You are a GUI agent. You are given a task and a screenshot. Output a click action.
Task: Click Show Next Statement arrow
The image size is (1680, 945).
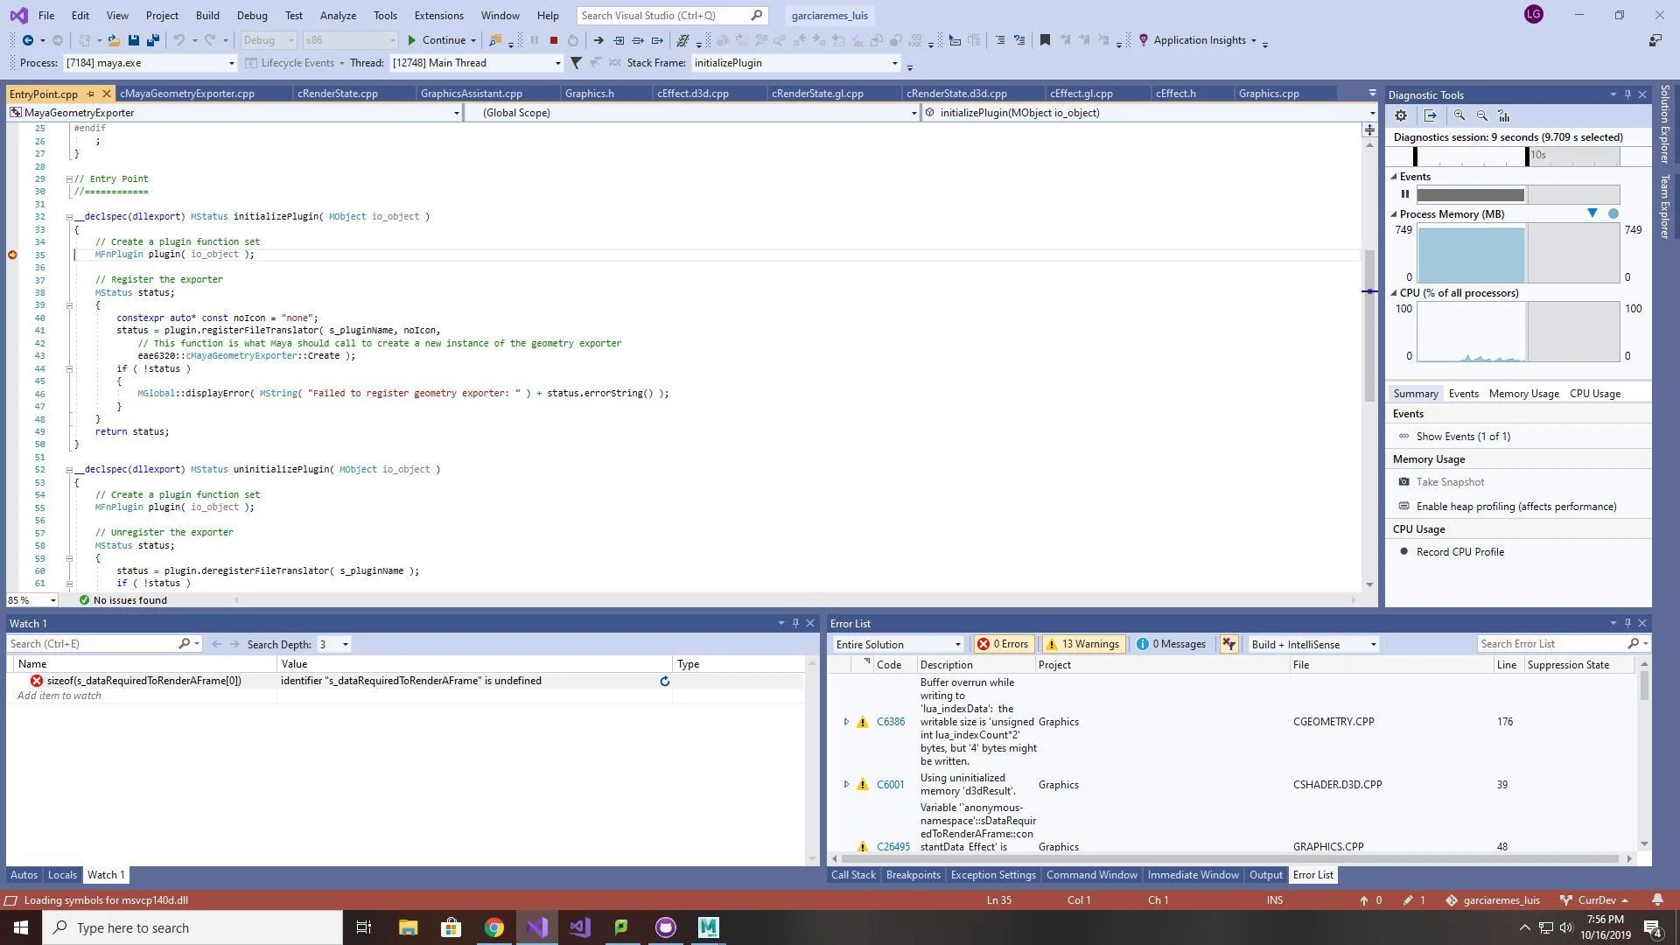coord(598,40)
